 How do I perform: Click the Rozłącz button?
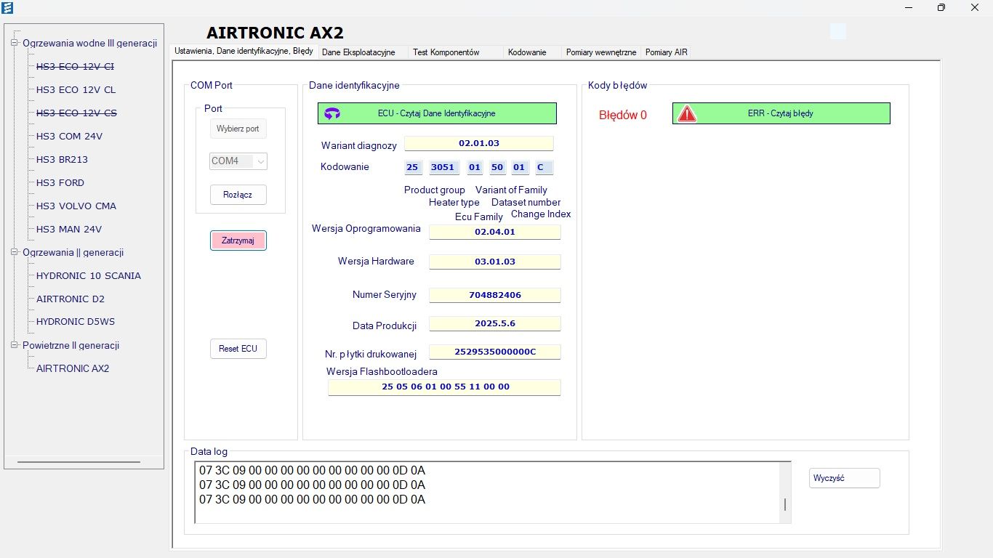point(238,195)
